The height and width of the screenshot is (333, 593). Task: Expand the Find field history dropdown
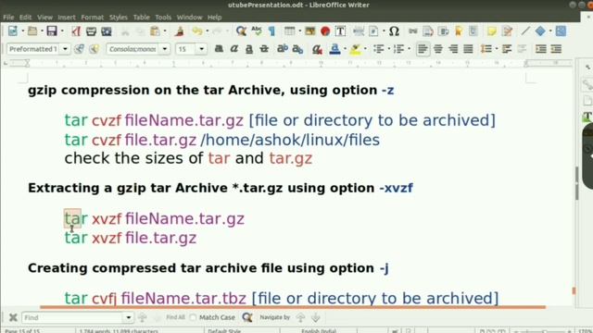pos(129,317)
